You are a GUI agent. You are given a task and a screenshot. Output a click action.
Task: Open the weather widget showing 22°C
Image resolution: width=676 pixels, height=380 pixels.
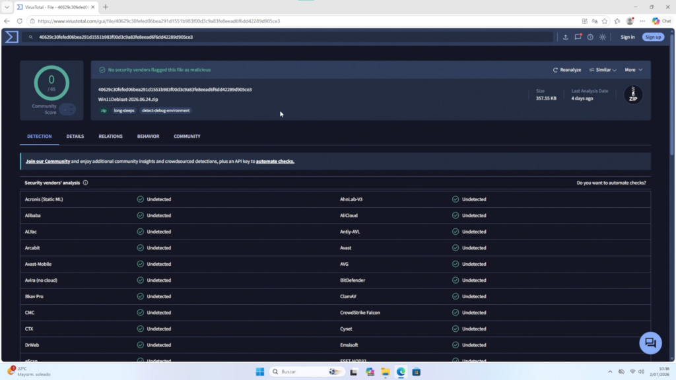click(x=29, y=371)
